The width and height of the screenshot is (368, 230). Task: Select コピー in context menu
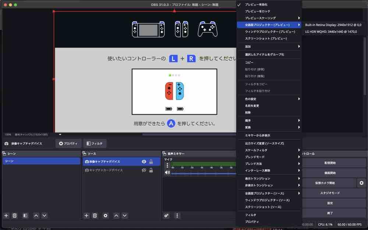pos(269,63)
